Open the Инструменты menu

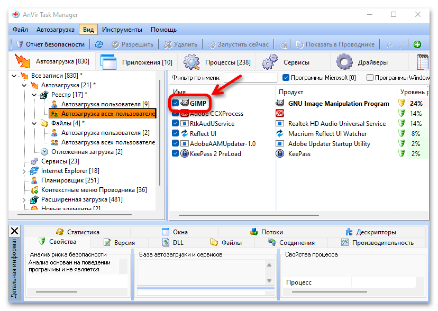[x=122, y=29]
